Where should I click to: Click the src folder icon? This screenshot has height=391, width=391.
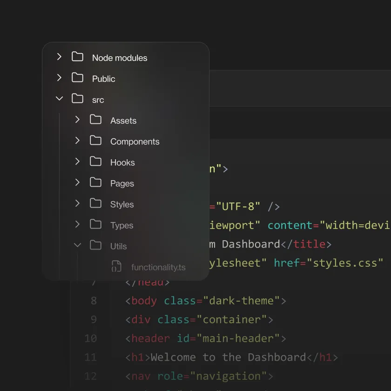pos(78,99)
